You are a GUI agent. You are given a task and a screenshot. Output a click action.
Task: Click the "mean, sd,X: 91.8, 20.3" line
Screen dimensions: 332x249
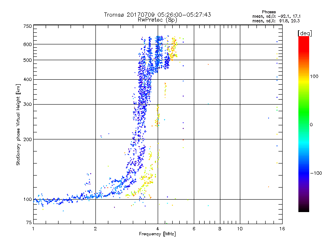(276, 21)
